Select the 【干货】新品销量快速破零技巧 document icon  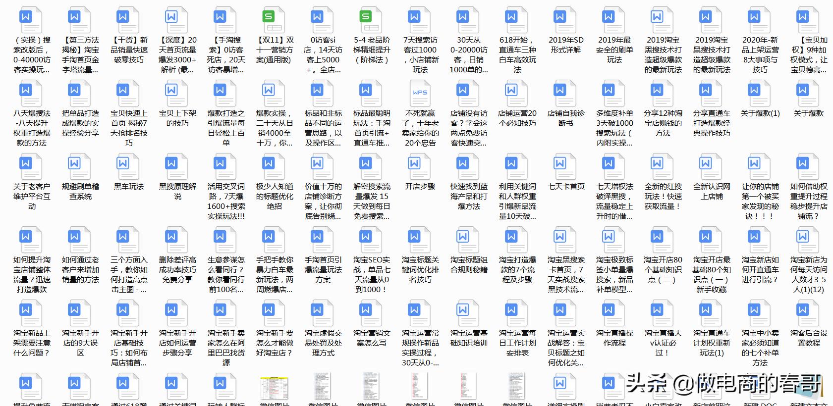[129, 21]
